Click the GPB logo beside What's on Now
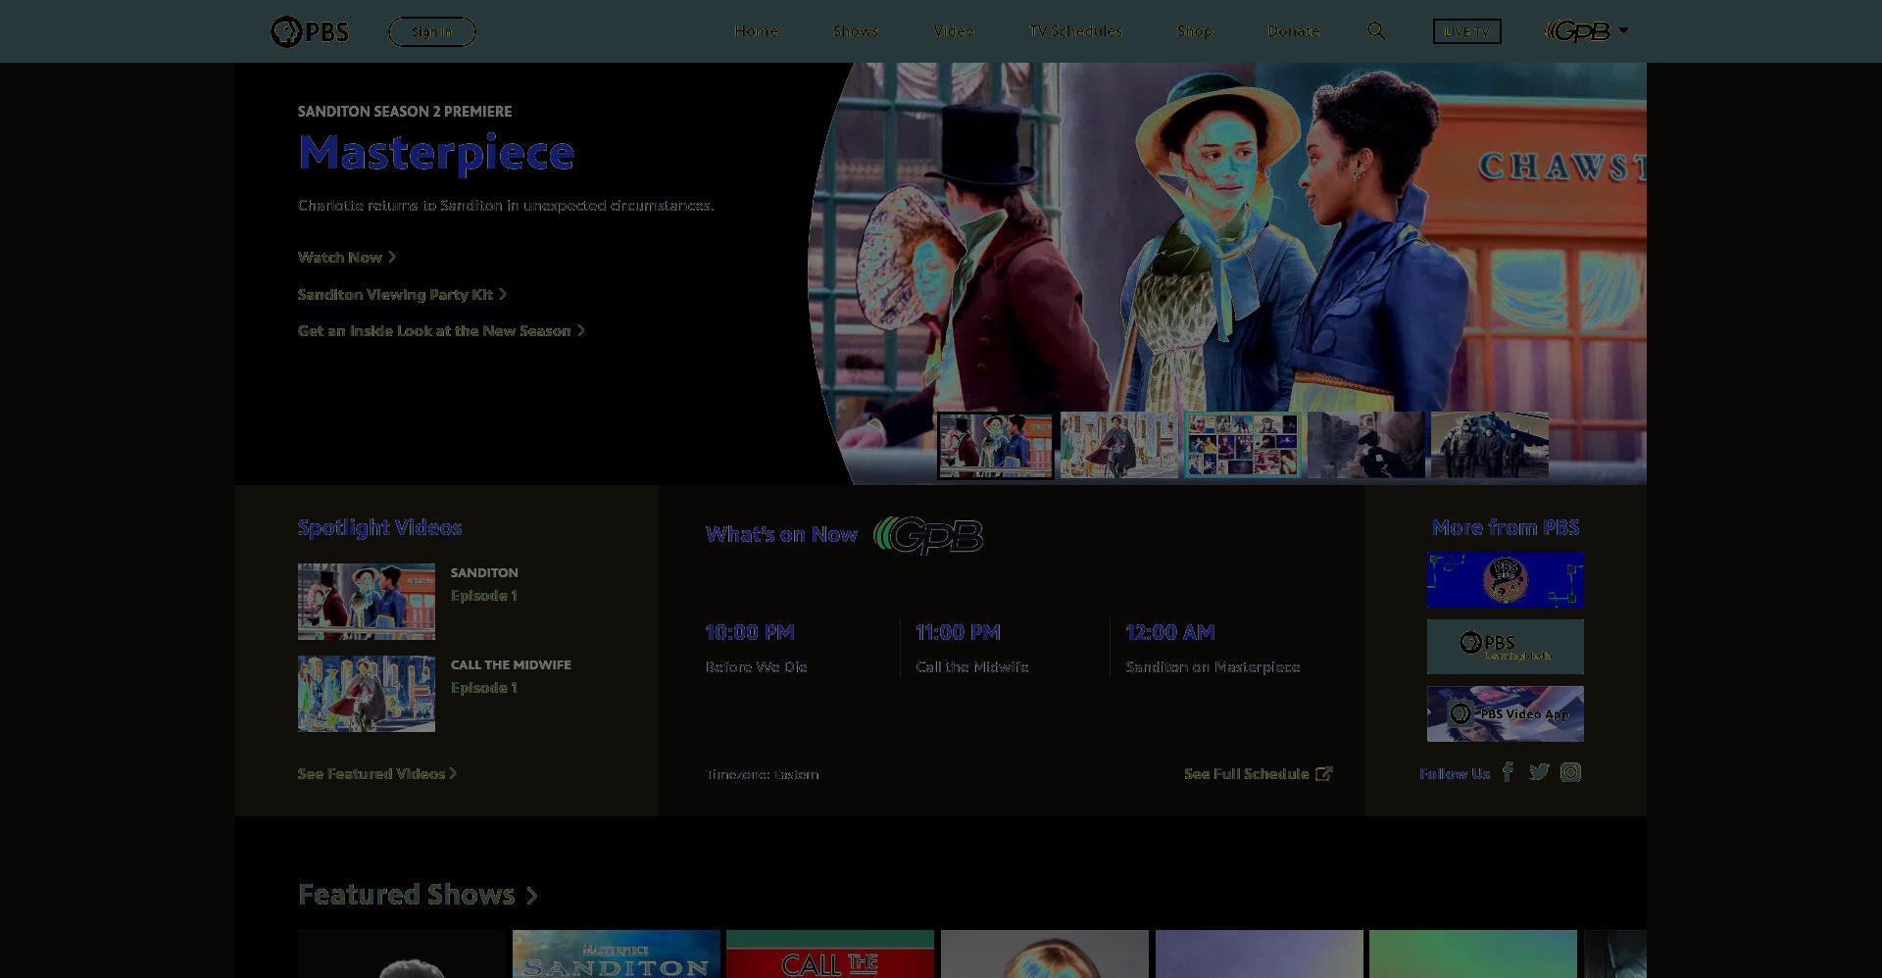Image resolution: width=1882 pixels, height=978 pixels. coord(928,535)
